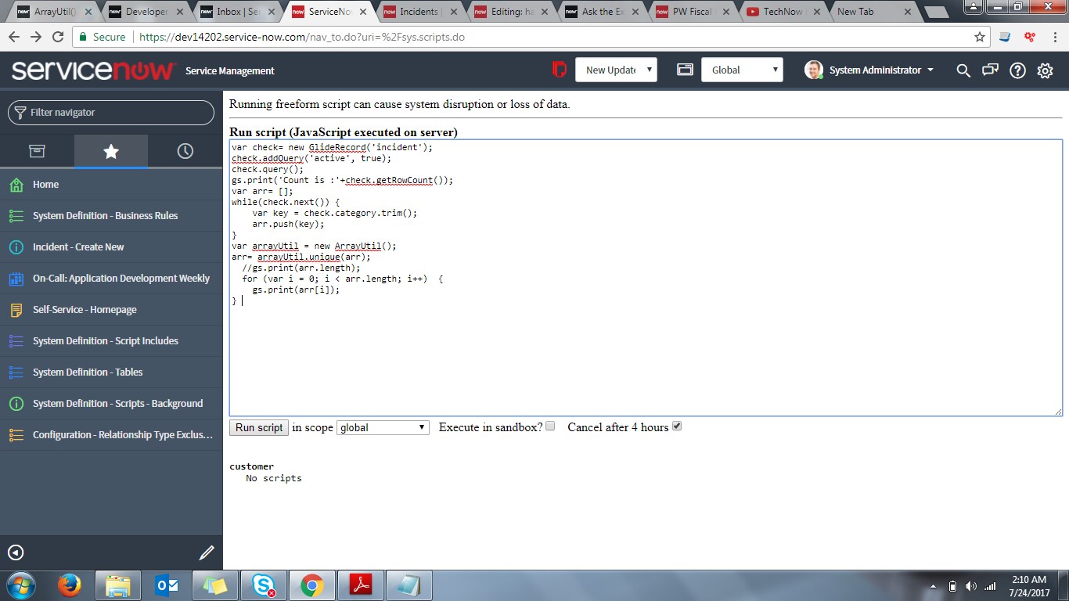Bookmark this page with the star

[x=980, y=37]
